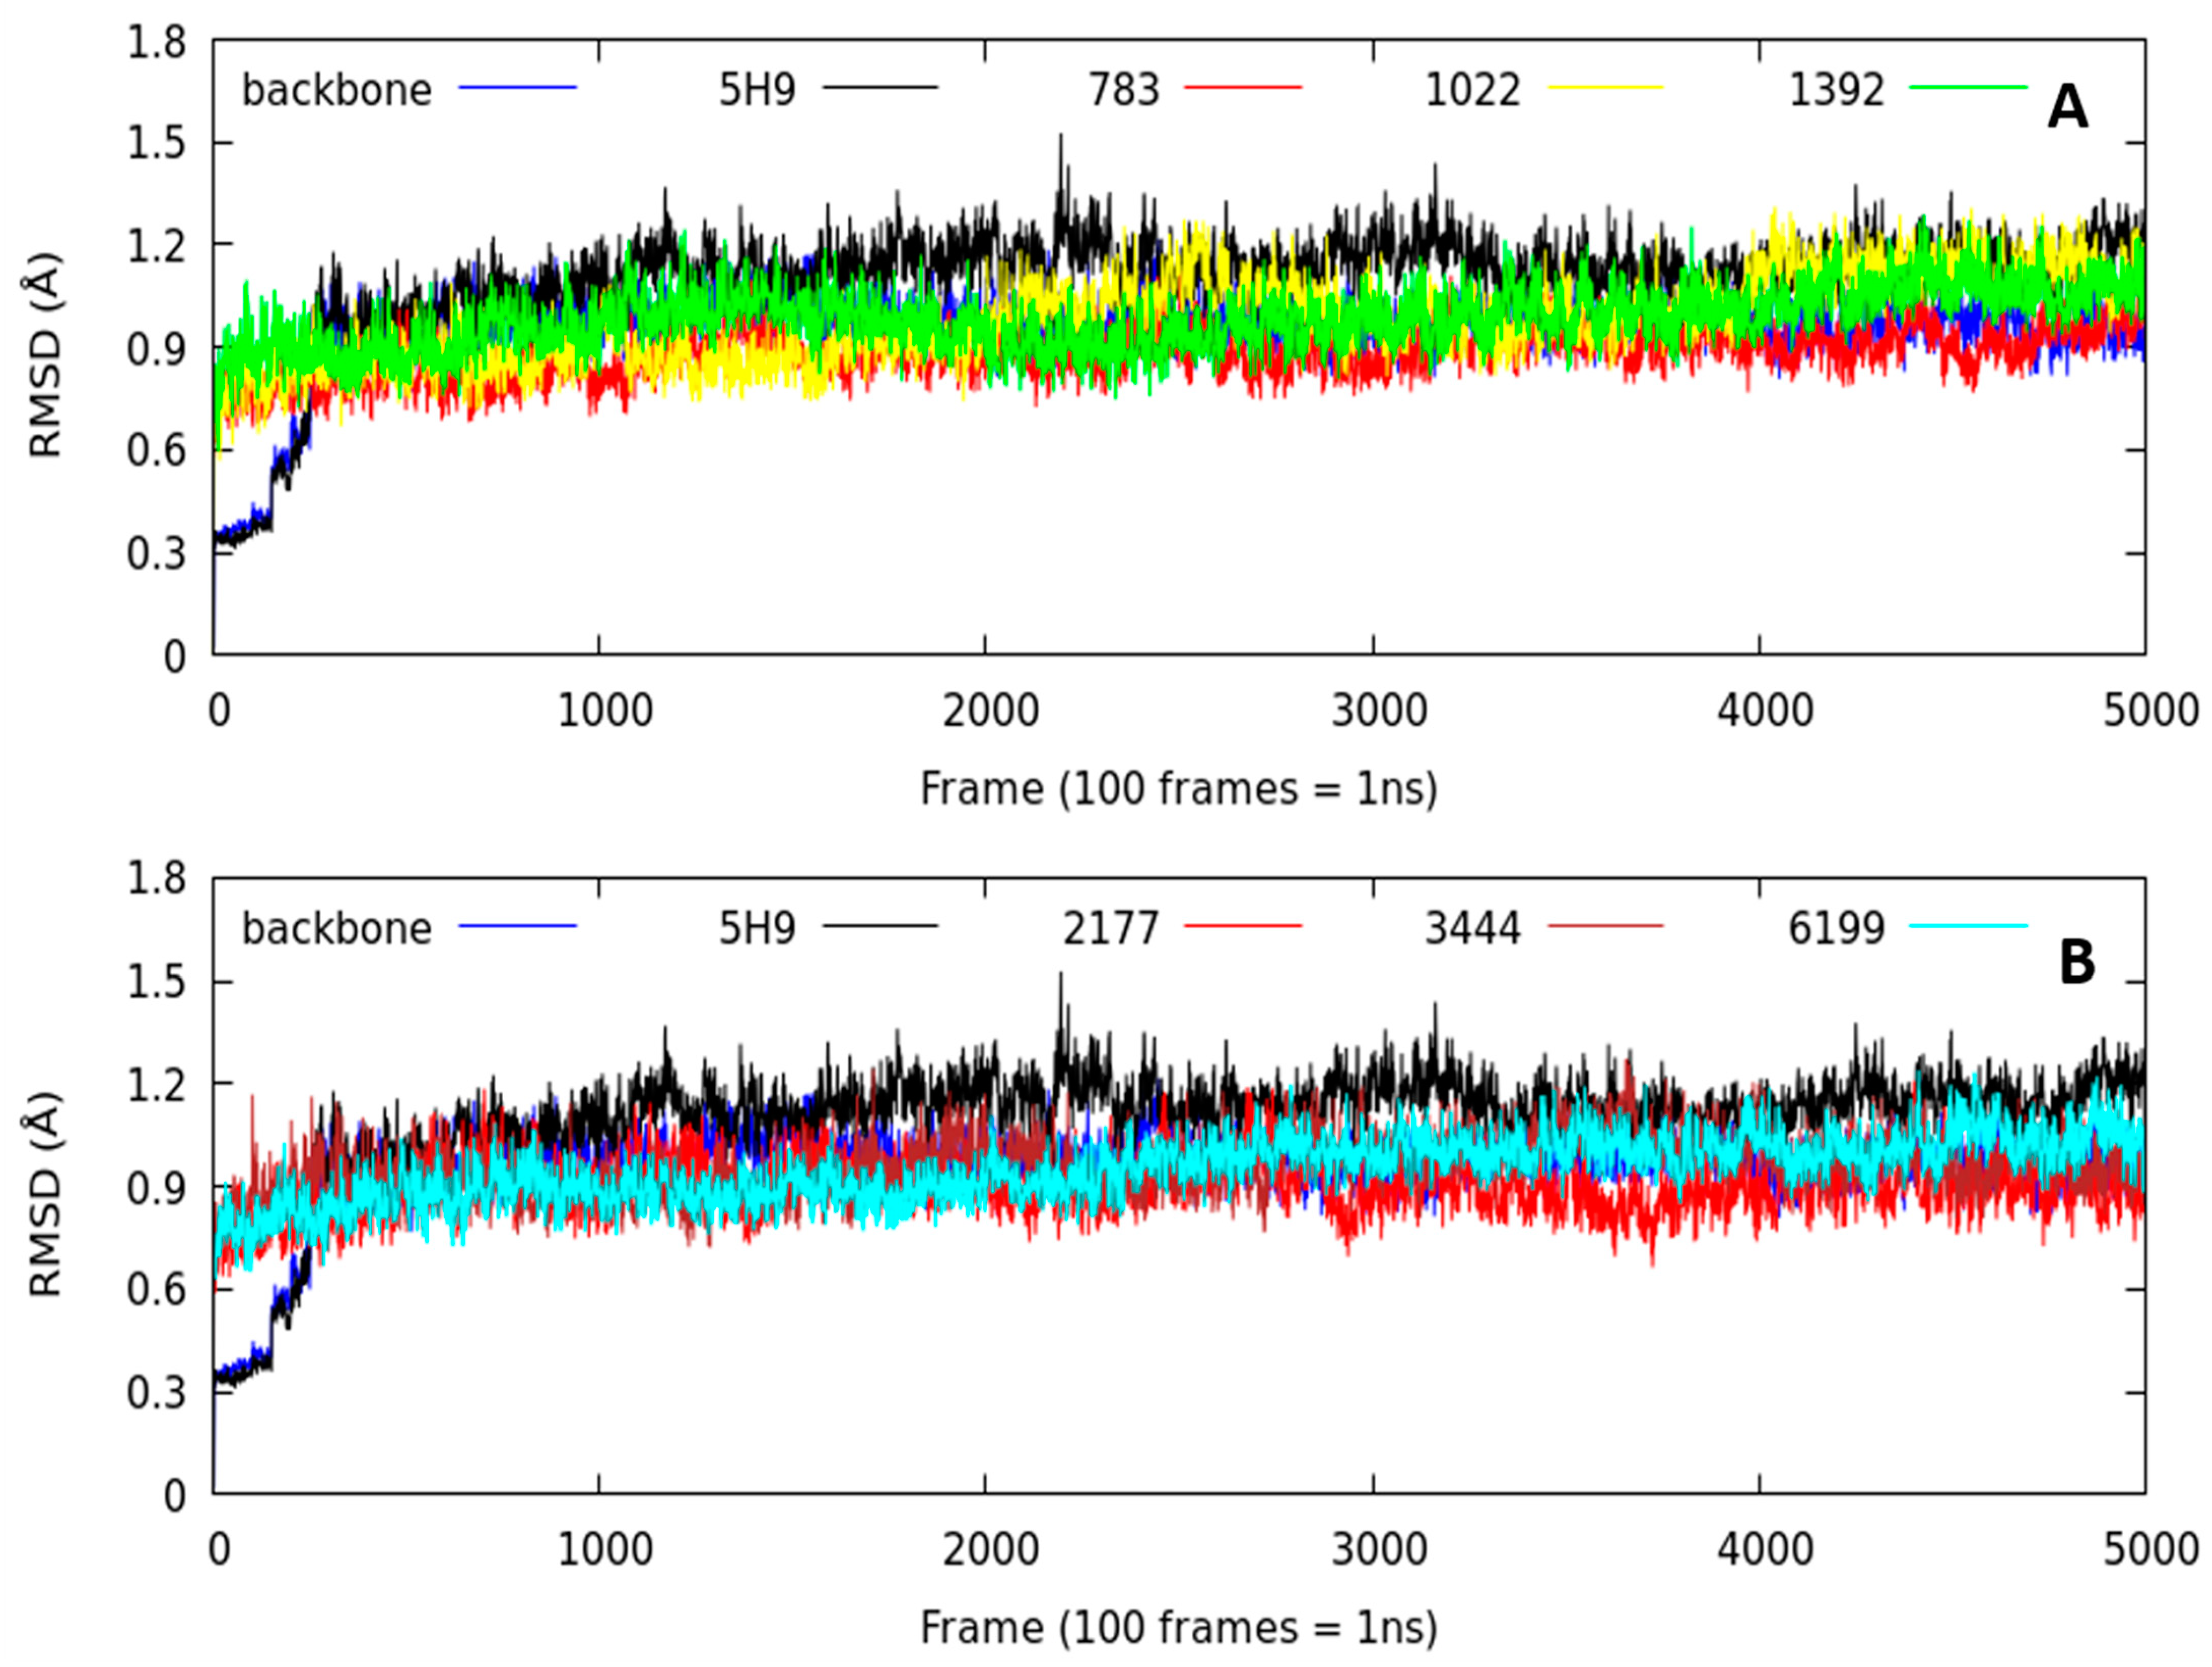Click the '0.9' y-axis tick label in panel B
2212x1667 pixels.
157,1188
